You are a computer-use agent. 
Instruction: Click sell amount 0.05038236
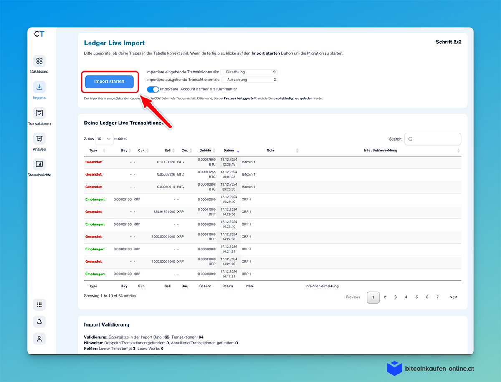click(166, 174)
